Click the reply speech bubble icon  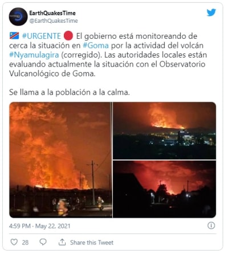pyautogui.click(x=43, y=242)
